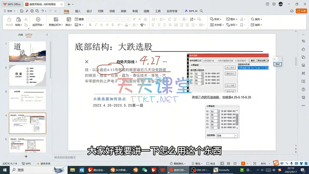This screenshot has width=309, height=174.
Task: Click the Undo arrow icon
Action: (x=43, y=11)
